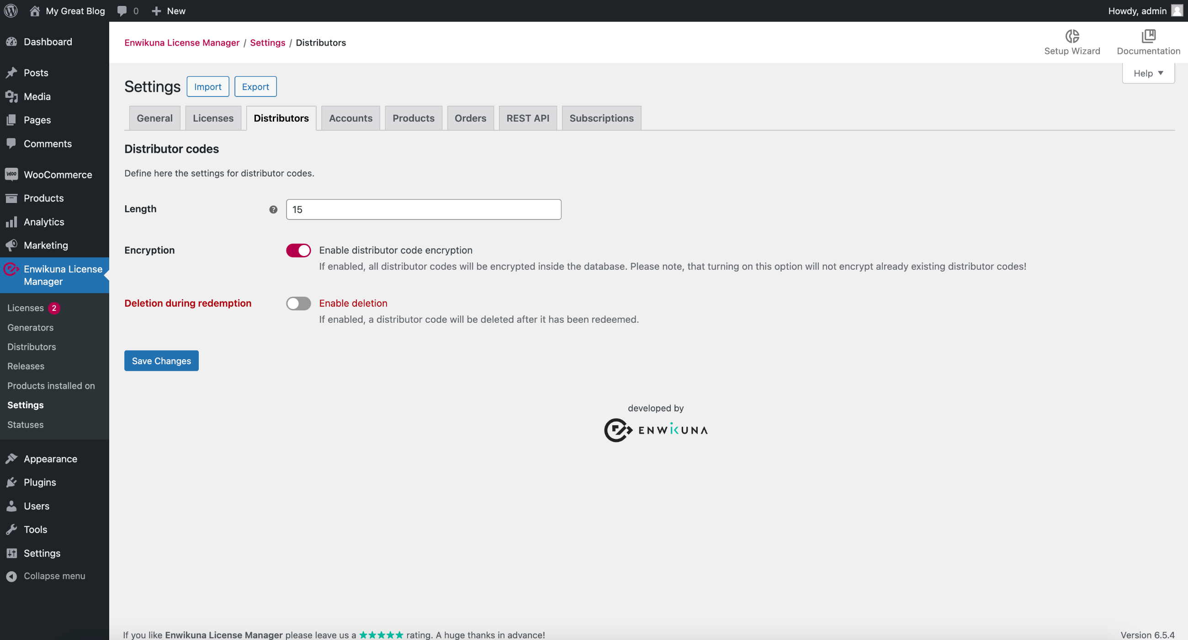Click the Length help question mark icon
1188x640 pixels.
click(x=273, y=209)
